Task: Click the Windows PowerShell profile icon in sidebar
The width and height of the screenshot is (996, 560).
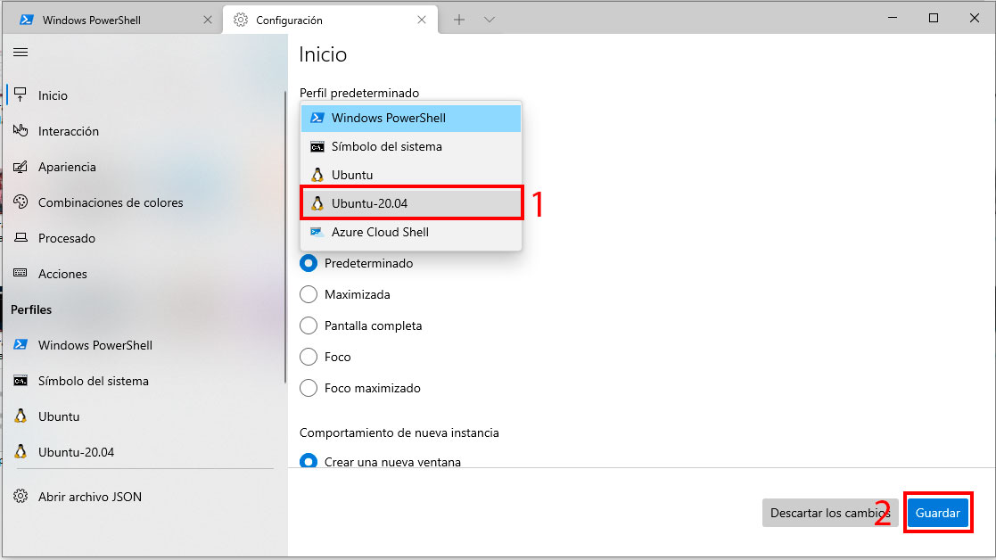Action: point(21,344)
